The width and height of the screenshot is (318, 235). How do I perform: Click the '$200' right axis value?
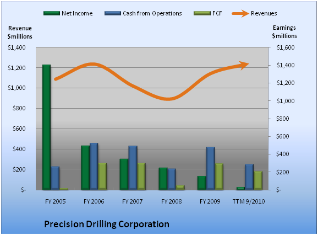pos(282,172)
